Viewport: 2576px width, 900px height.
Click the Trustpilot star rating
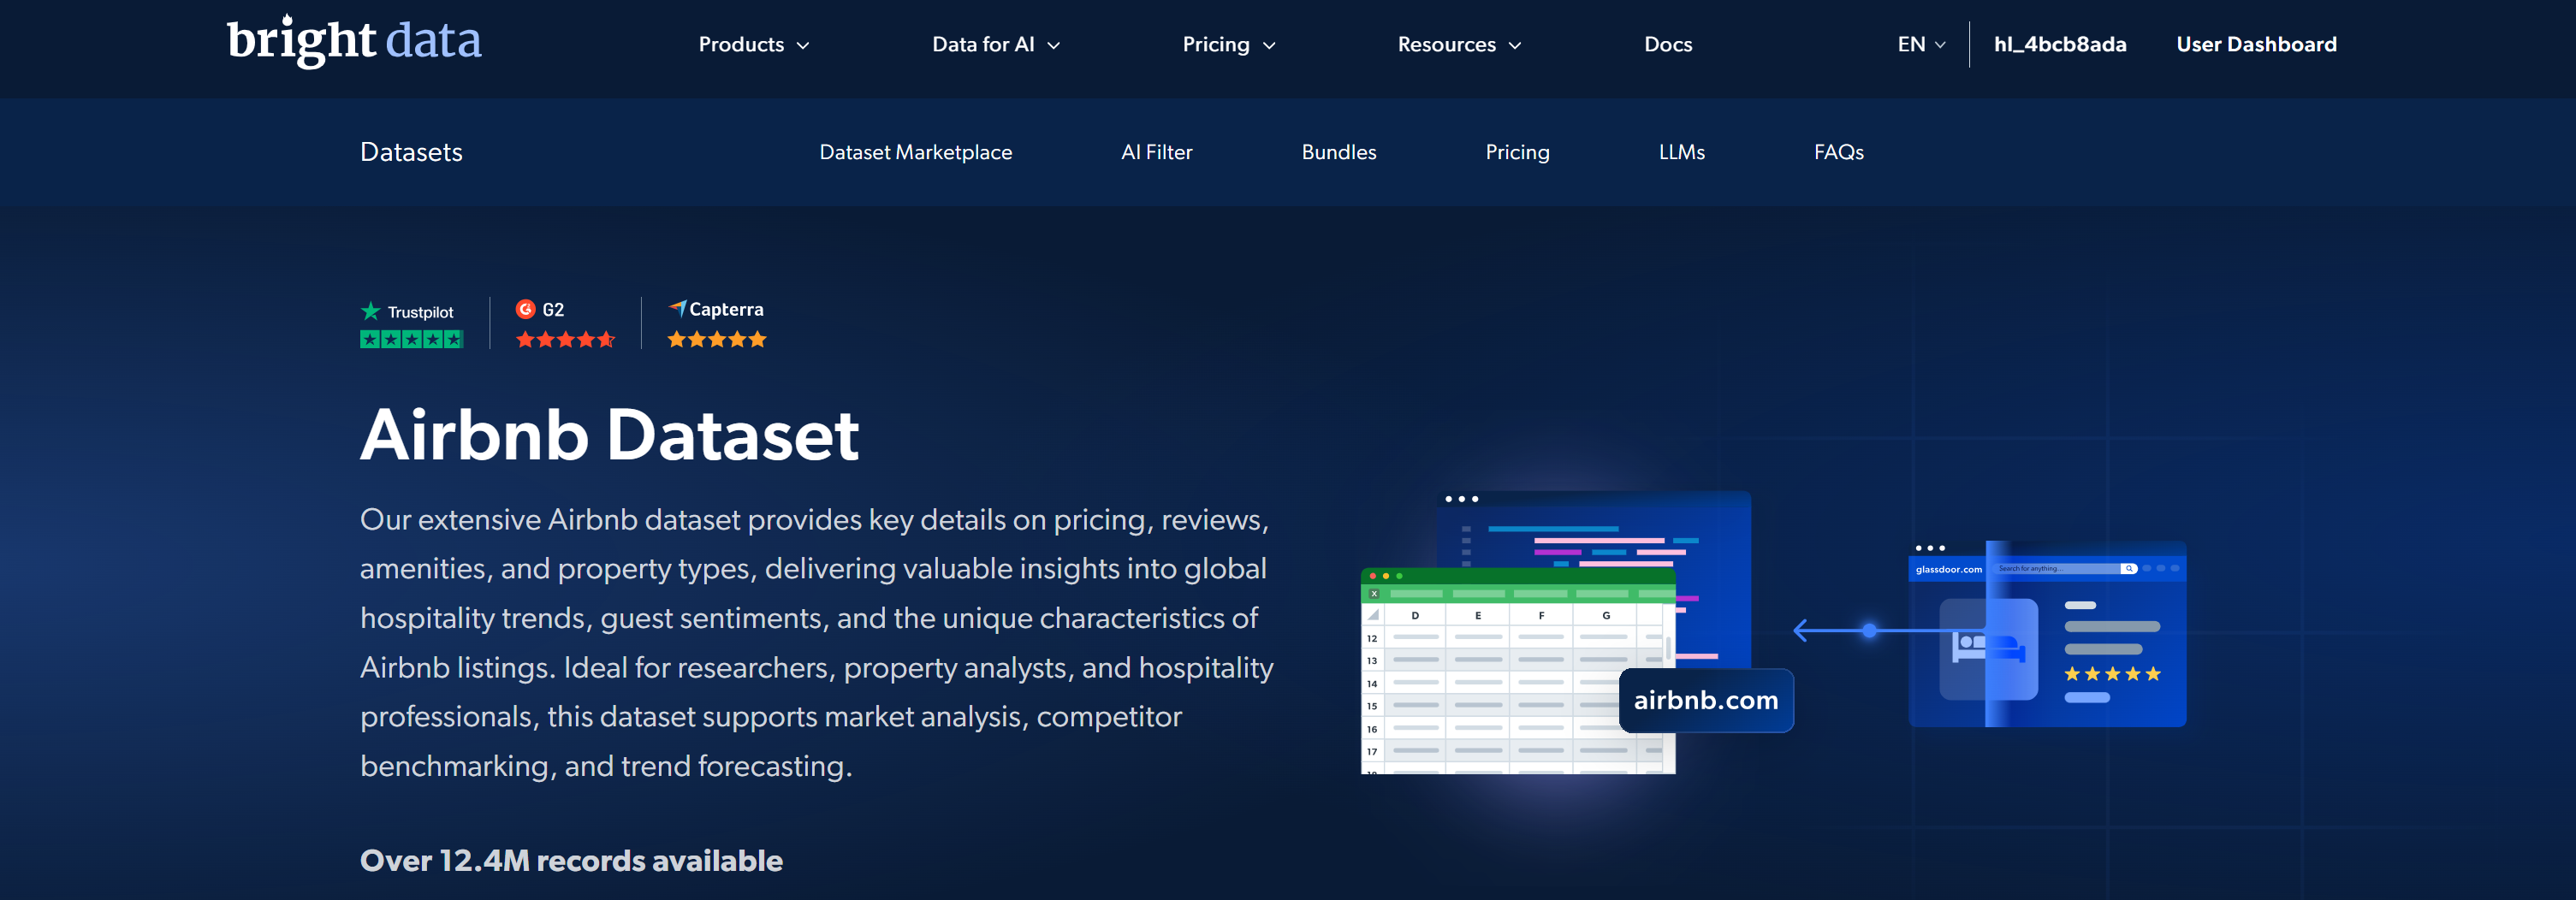pyautogui.click(x=411, y=339)
